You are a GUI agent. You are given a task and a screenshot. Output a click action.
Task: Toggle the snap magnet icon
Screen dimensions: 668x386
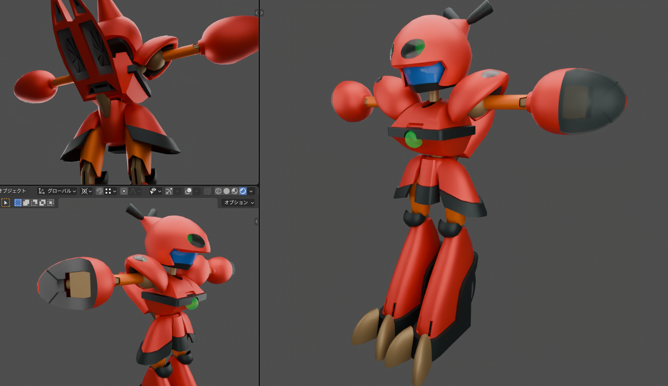point(100,191)
